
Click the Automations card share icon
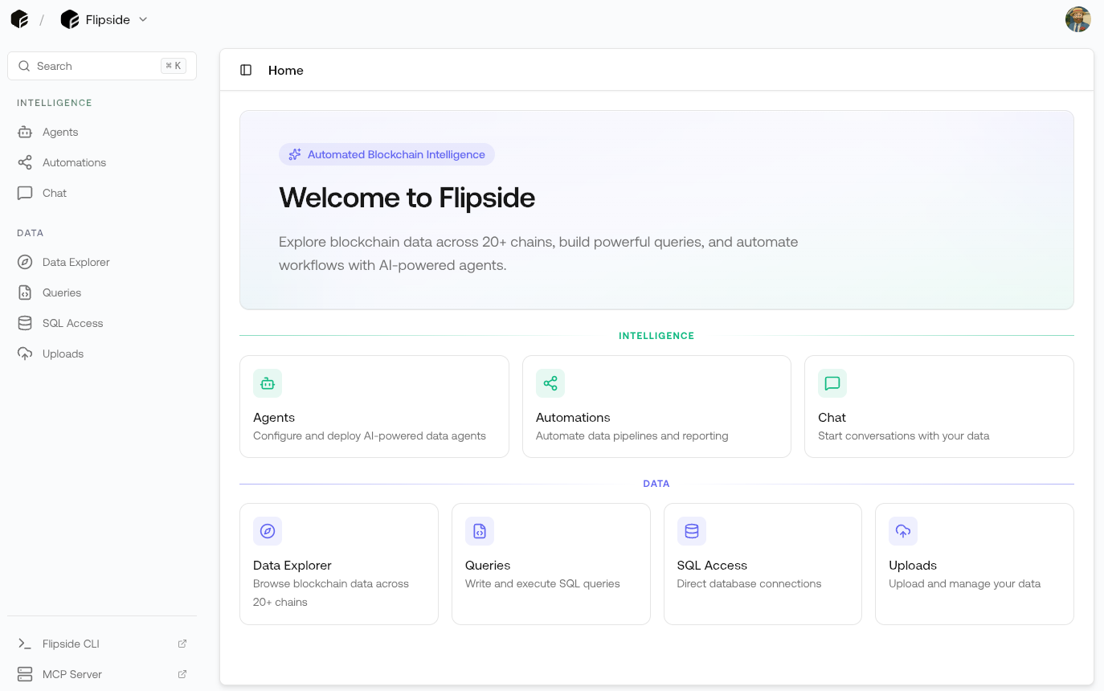tap(550, 383)
